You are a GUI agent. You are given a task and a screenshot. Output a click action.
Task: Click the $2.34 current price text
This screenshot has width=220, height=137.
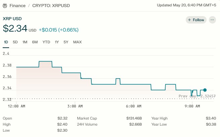click(15, 29)
